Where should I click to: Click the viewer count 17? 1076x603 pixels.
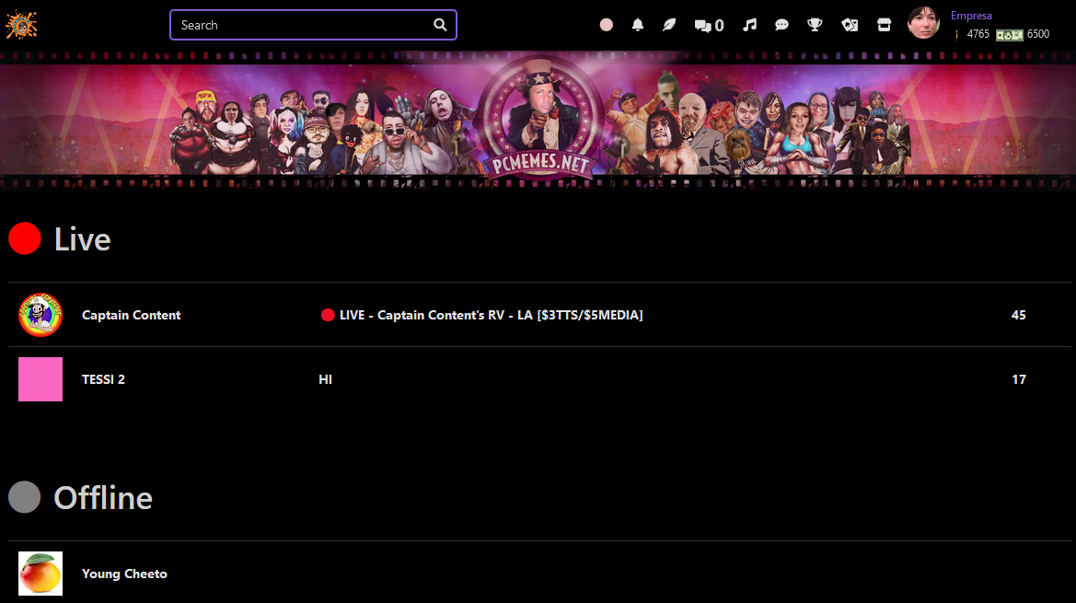click(1019, 379)
